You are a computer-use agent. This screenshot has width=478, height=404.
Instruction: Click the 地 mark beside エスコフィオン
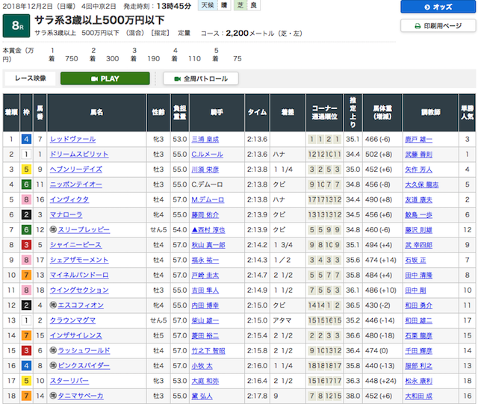click(53, 305)
